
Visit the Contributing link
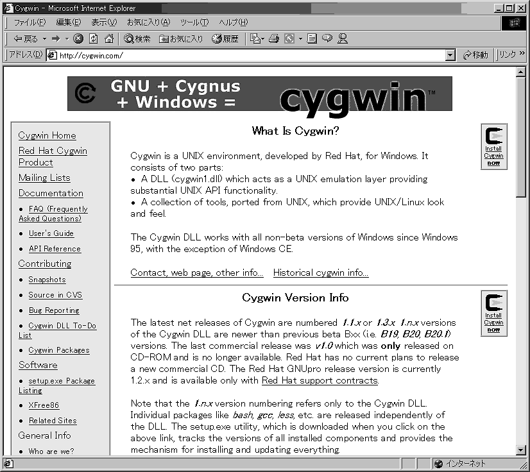click(x=45, y=264)
